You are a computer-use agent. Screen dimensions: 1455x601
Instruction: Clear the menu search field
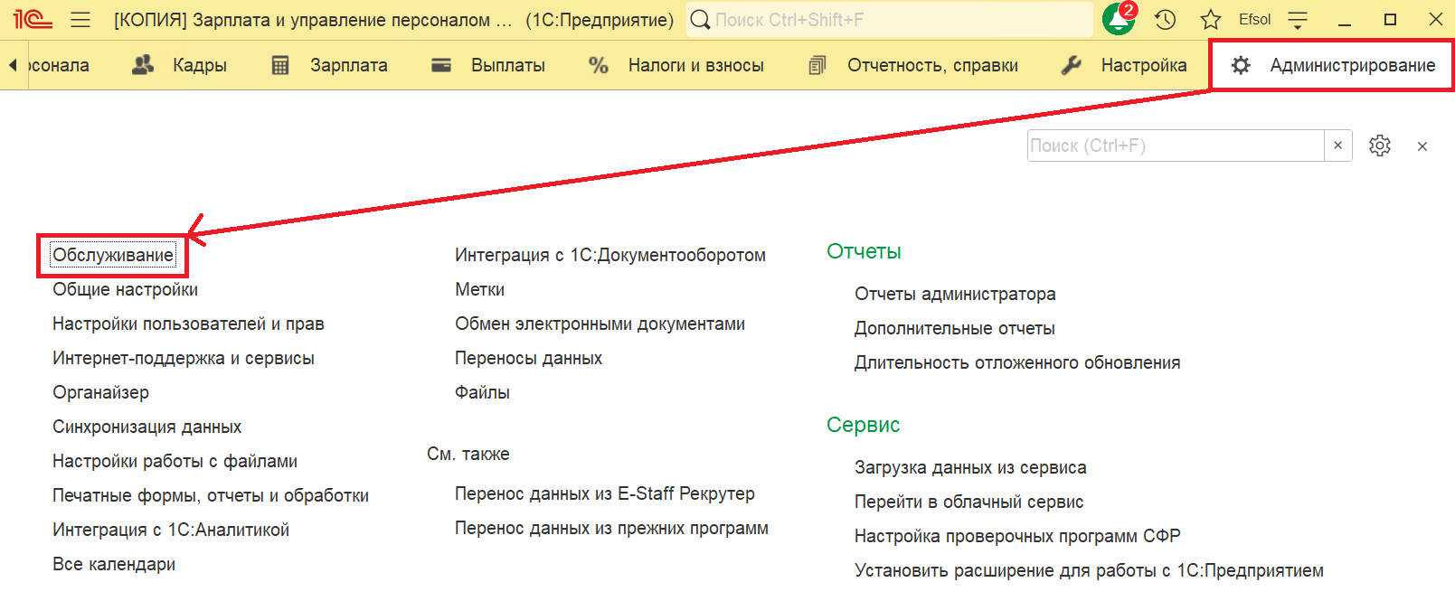coord(1338,146)
